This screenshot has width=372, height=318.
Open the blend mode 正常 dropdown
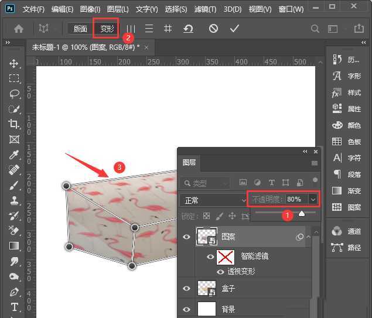point(214,200)
